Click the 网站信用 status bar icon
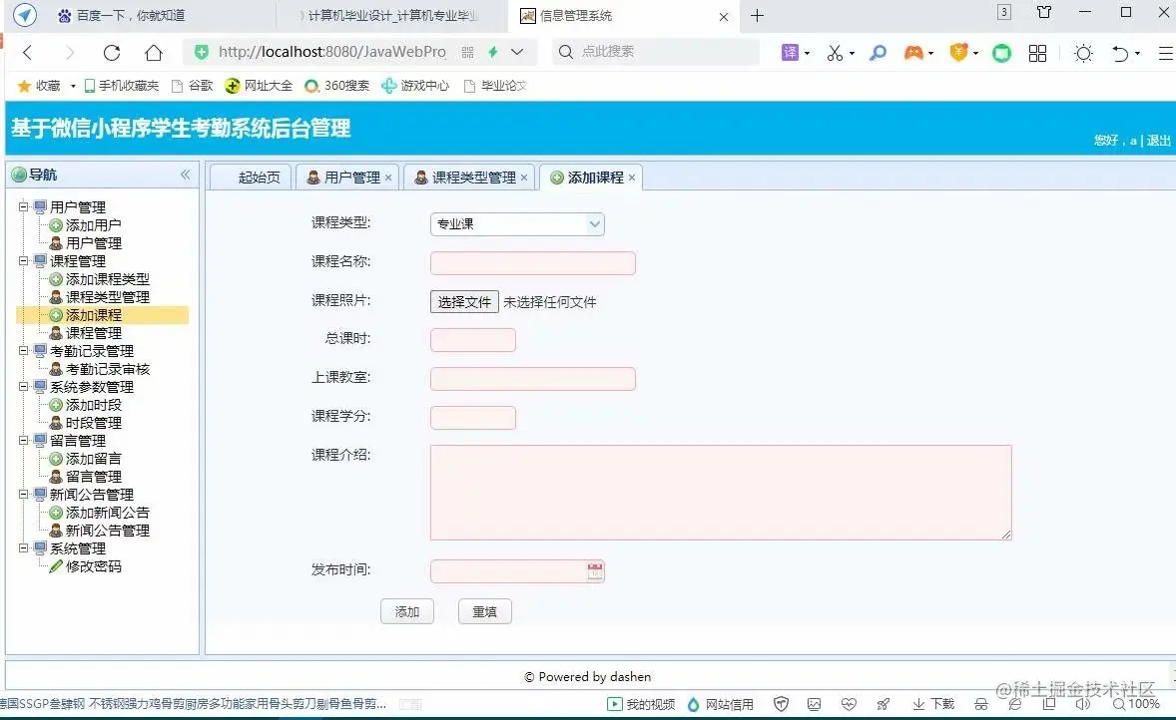The image size is (1176, 720). coord(693,704)
